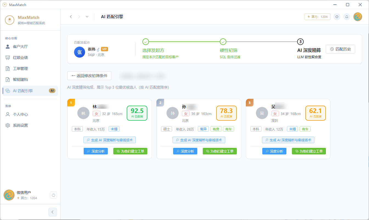Click the AI 匹配引擎 chat icon
This screenshot has width=369, height=220.
8,91
